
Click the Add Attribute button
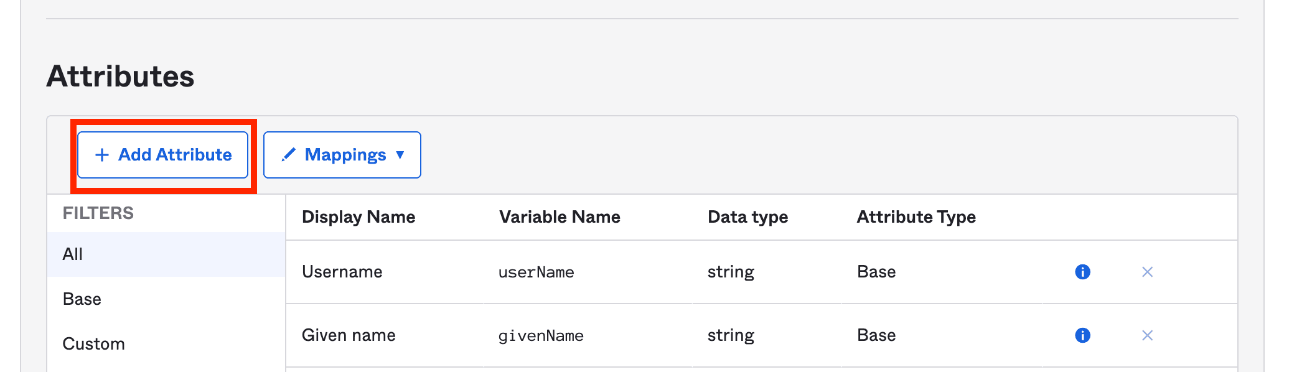click(x=163, y=155)
